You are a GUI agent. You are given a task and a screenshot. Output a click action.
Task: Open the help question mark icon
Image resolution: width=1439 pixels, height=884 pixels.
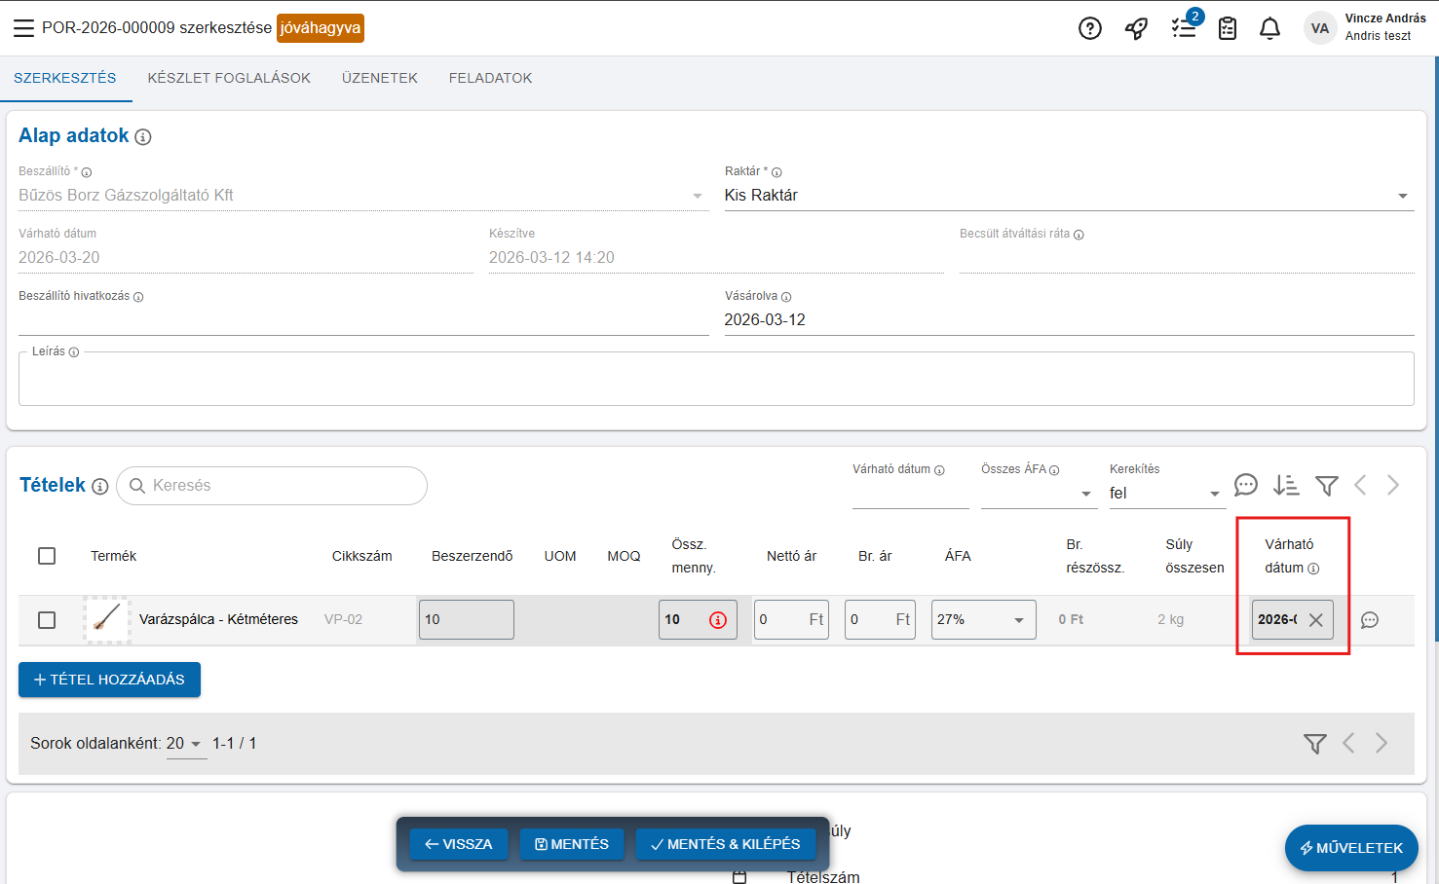[x=1089, y=28]
